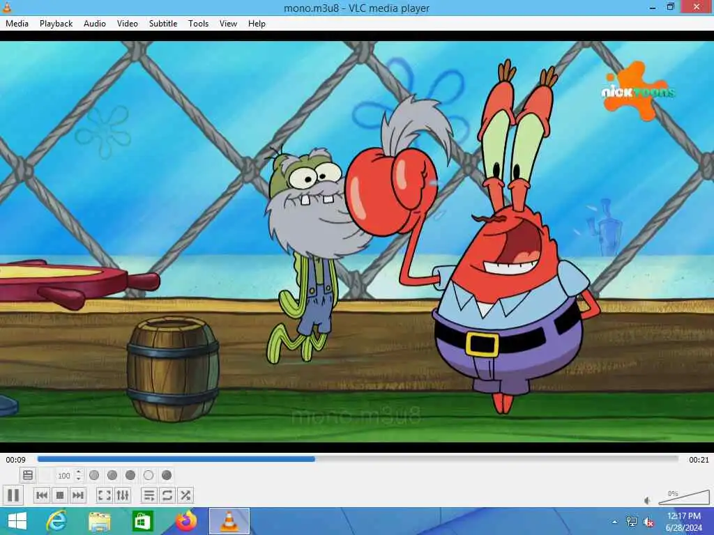
Task: Launch Internet Explorer from the taskbar
Action: coord(56,521)
